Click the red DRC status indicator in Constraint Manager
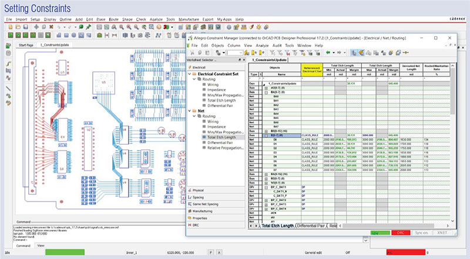This screenshot has width=470, height=259. pos(401,233)
